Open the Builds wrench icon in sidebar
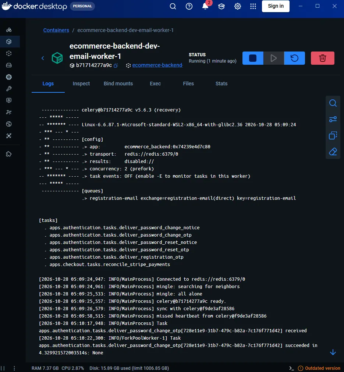The image size is (344, 372). point(9,88)
